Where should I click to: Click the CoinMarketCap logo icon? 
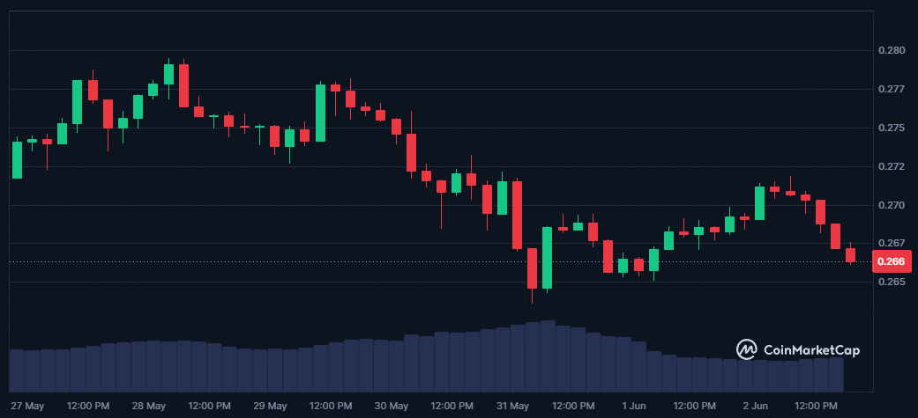click(x=746, y=349)
